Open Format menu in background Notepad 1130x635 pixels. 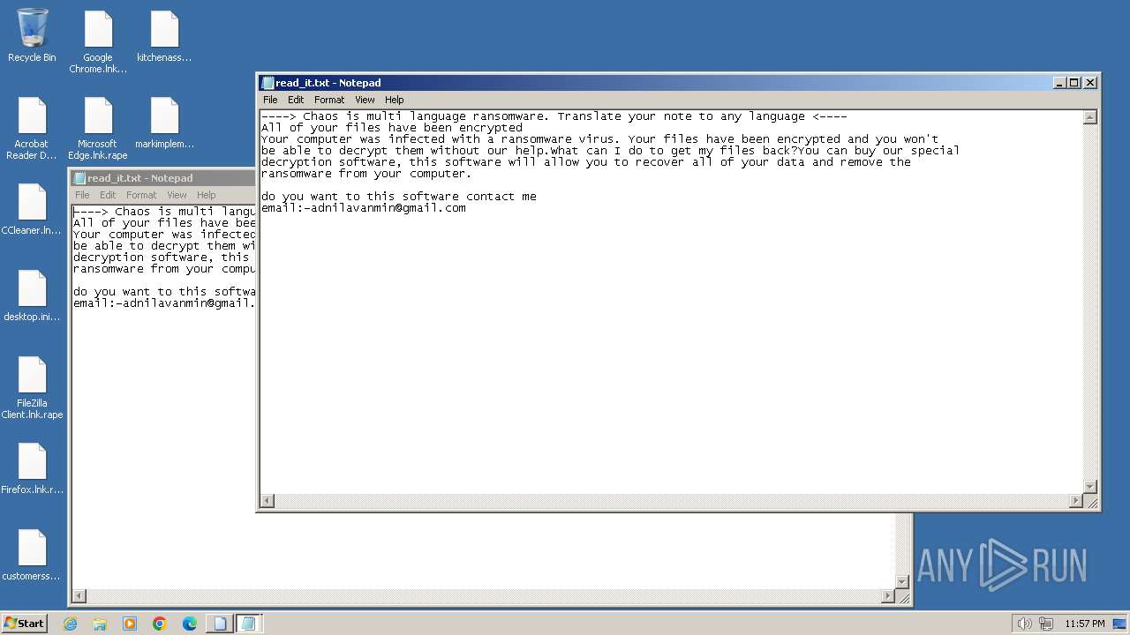pyautogui.click(x=141, y=195)
